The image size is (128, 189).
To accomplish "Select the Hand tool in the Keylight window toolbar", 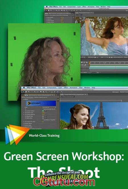I will [26, 92].
